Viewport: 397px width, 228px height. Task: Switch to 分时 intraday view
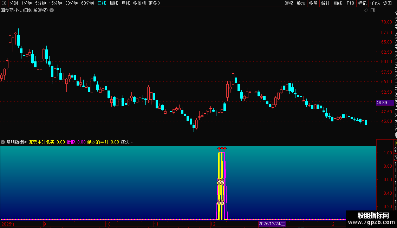coord(14,3)
